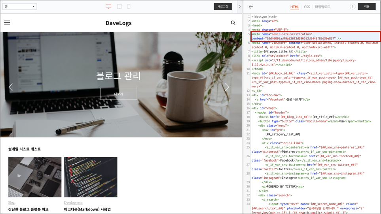The image size is (381, 214).
Task: Open the help question mark icon
Action: [353, 7]
